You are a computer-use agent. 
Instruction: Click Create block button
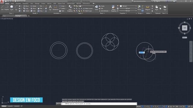tap(102, 6)
